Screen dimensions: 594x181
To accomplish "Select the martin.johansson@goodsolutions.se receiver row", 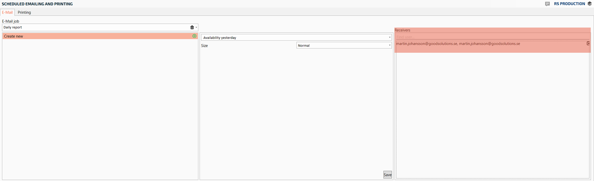I will tap(458, 44).
